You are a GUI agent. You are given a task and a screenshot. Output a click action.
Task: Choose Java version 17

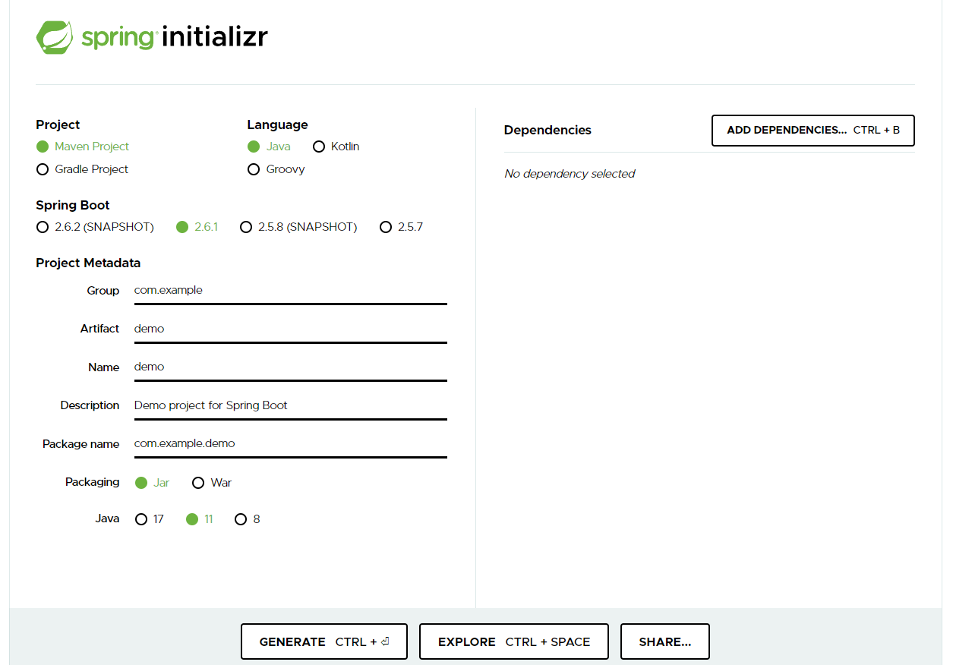tap(150, 519)
